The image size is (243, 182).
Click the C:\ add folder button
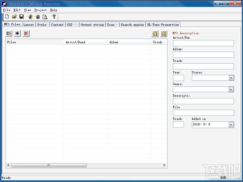click(9, 33)
